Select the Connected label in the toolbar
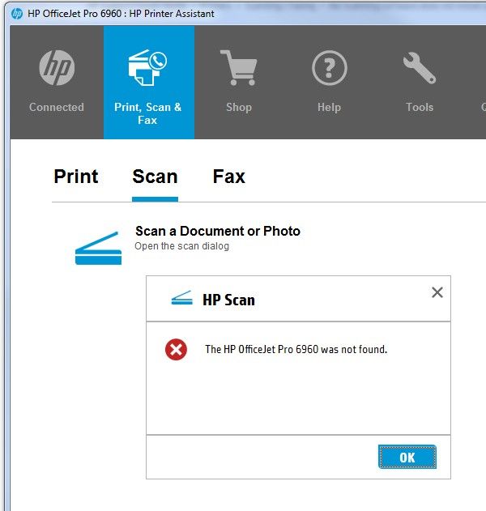 tap(57, 107)
